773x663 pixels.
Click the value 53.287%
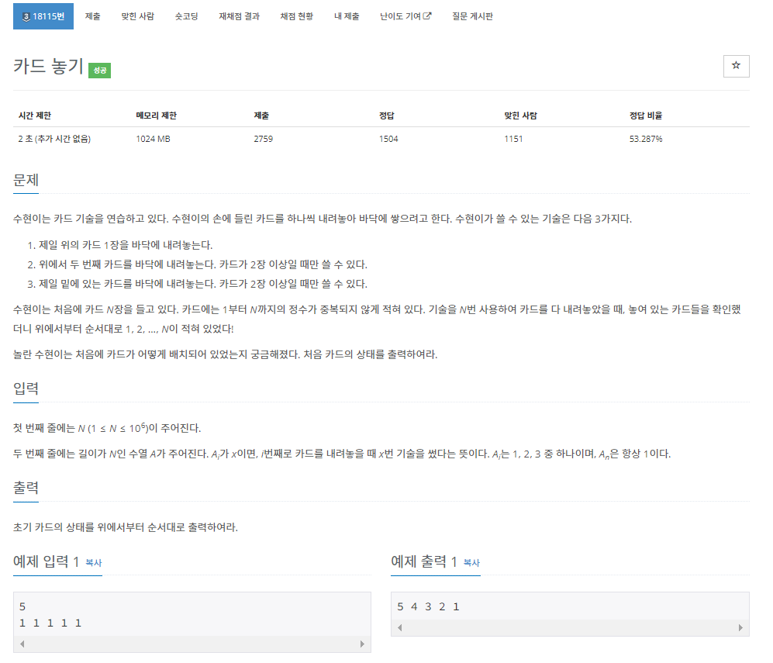646,139
